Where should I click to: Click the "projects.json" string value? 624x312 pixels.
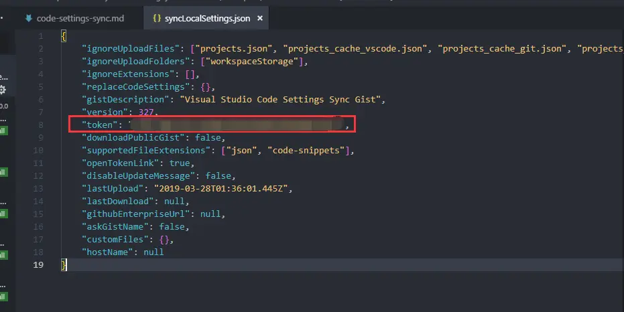coord(234,48)
